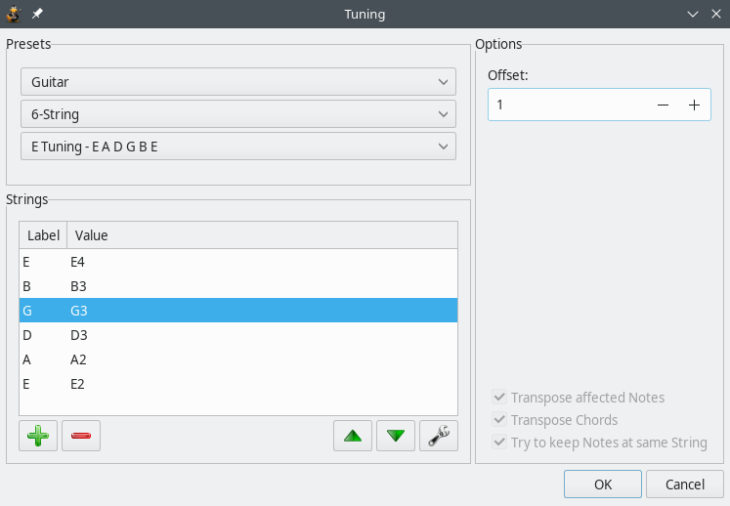Click the pin icon in title bar
The image size is (730, 506).
[37, 14]
